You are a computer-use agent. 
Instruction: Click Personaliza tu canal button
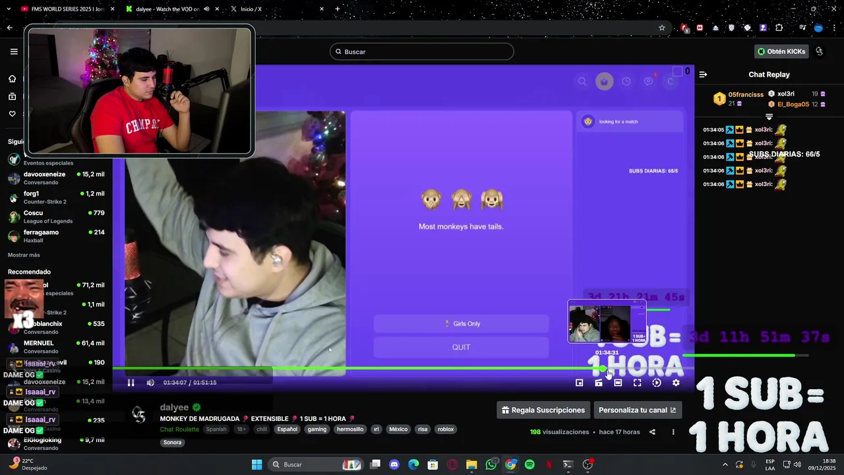638,410
